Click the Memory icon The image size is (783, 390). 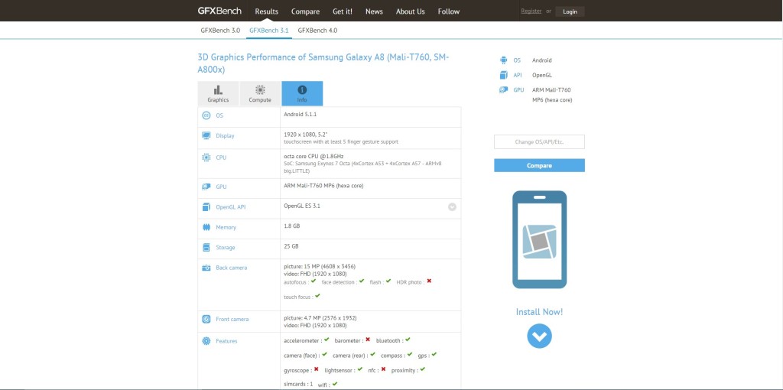206,227
